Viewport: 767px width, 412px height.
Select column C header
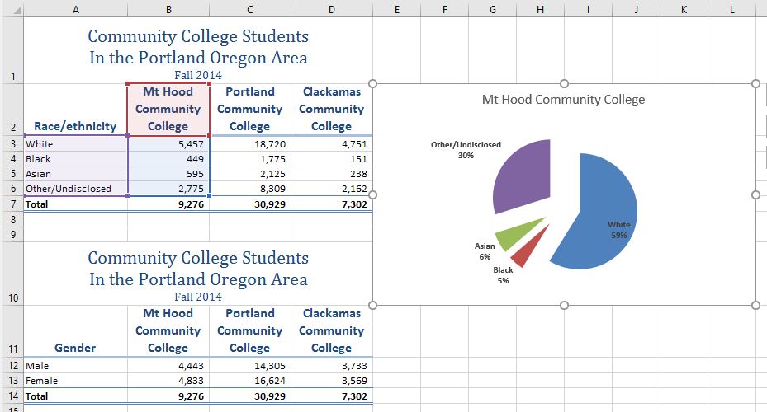(x=250, y=9)
